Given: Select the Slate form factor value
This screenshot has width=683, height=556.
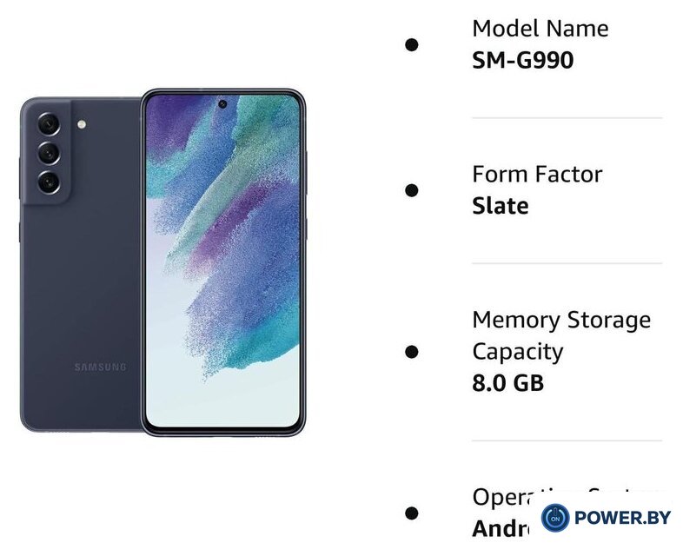Looking at the screenshot, I should click(x=501, y=206).
